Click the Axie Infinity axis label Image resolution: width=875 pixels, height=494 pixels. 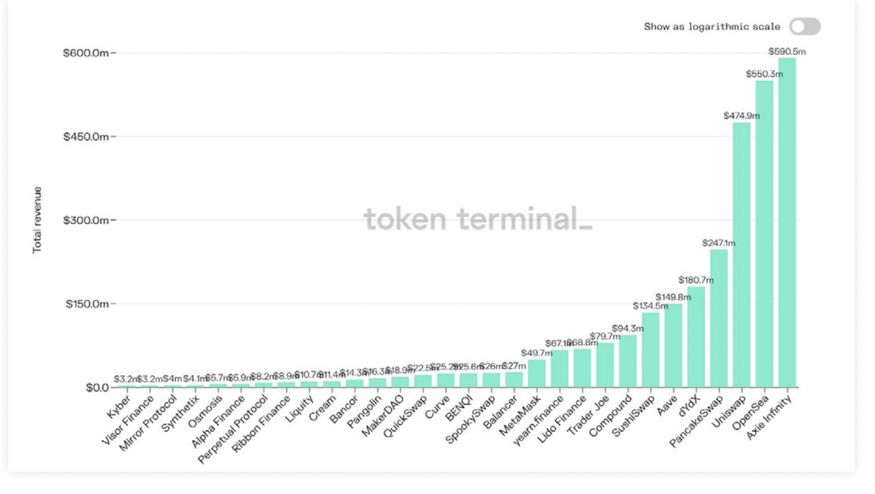coord(770,417)
